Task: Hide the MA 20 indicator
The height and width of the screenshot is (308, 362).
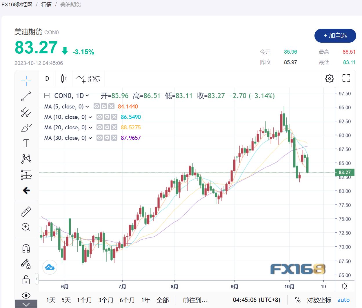Action: tap(99, 127)
